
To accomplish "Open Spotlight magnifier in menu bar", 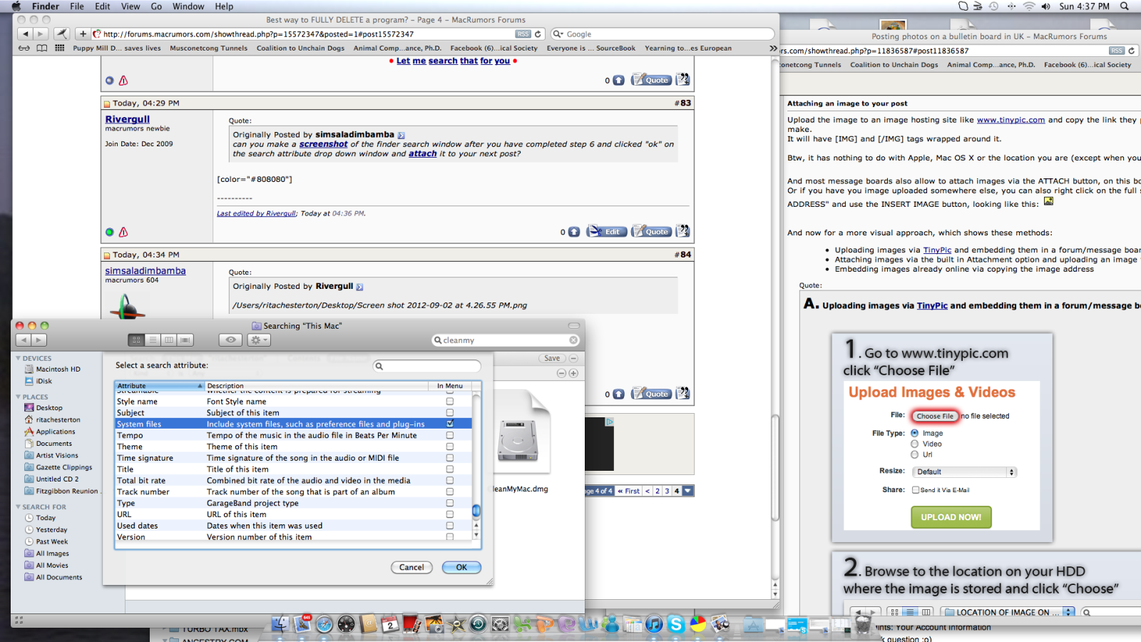I will click(x=1125, y=6).
